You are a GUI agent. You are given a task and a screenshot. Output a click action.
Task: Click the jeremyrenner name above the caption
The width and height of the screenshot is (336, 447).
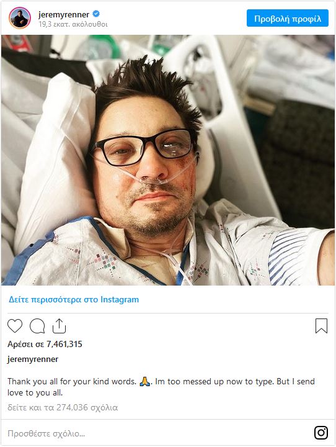coord(33,359)
